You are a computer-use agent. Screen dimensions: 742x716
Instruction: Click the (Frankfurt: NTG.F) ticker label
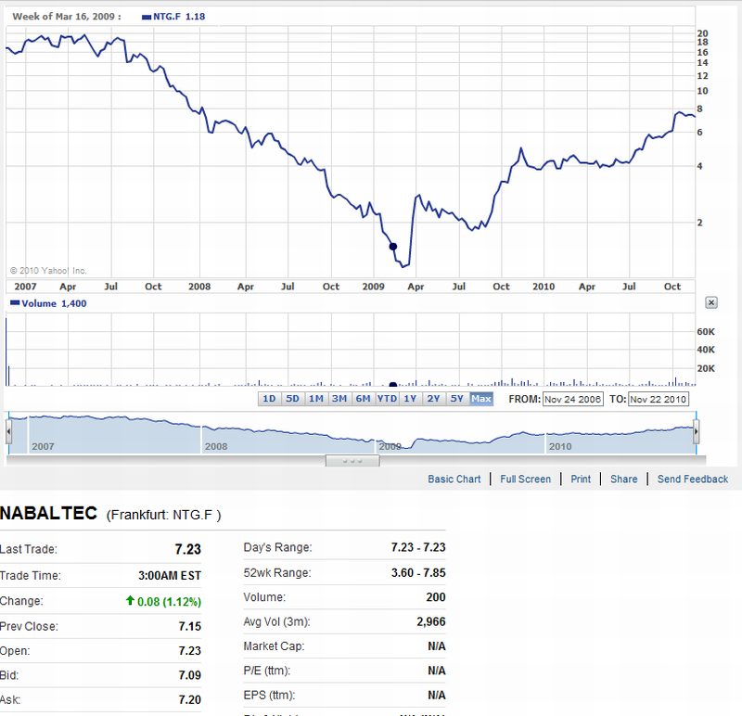(x=164, y=515)
